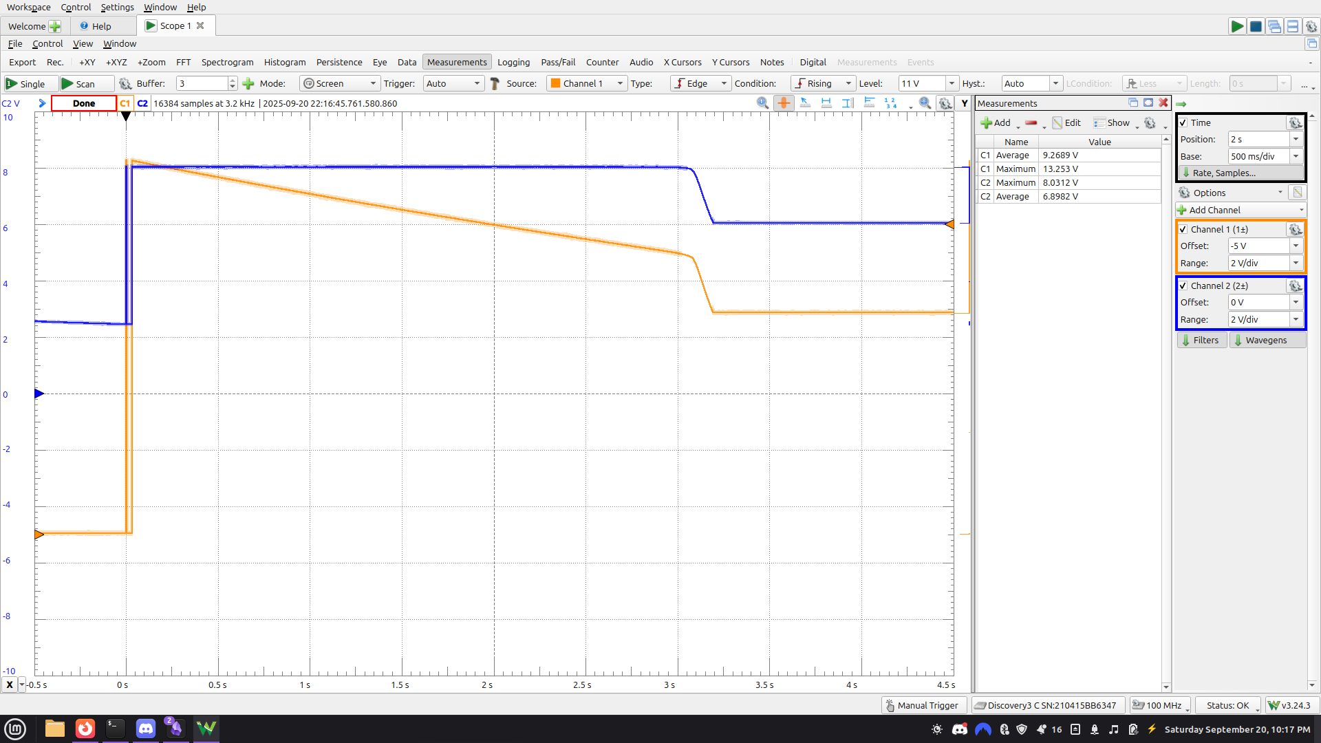Toggle the orange crosshair cursor tool
Viewport: 1321px width, 743px height.
pyautogui.click(x=784, y=103)
